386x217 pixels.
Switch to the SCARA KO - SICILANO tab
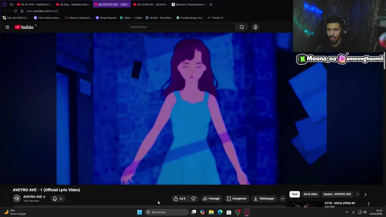click(x=150, y=5)
